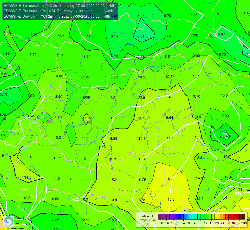
Task: Click the 9.64 temperature value
Action: tap(170, 118)
